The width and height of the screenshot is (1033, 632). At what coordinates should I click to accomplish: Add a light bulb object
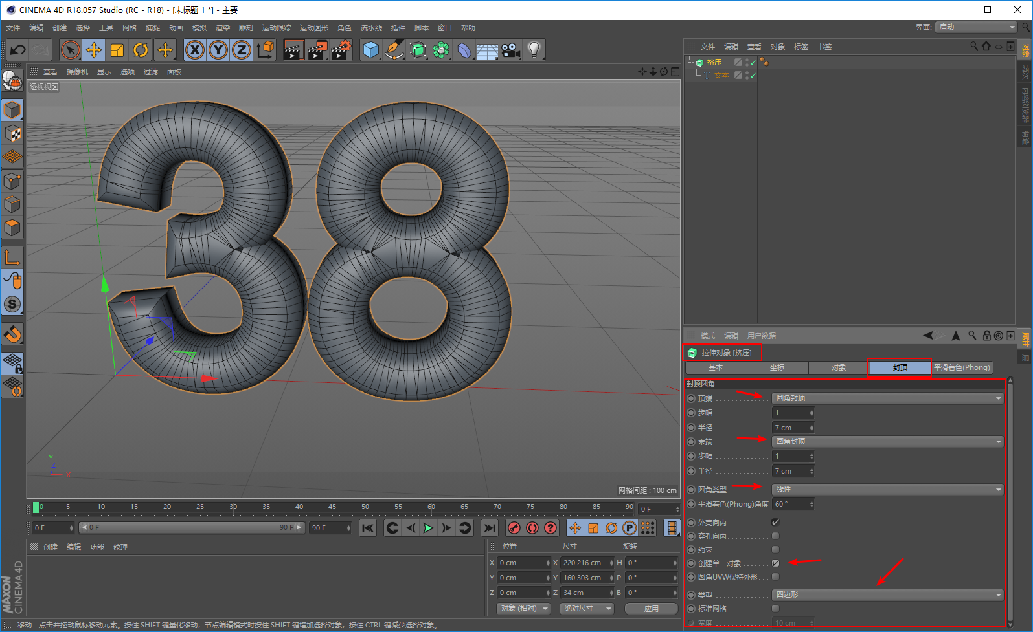[x=534, y=50]
